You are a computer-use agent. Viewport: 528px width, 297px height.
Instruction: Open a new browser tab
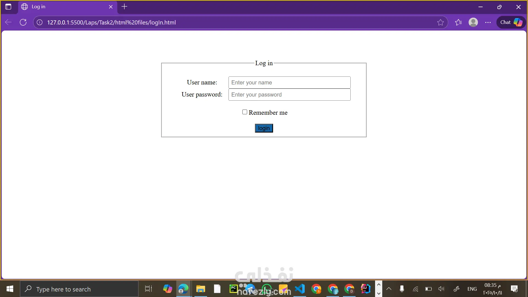click(x=124, y=7)
